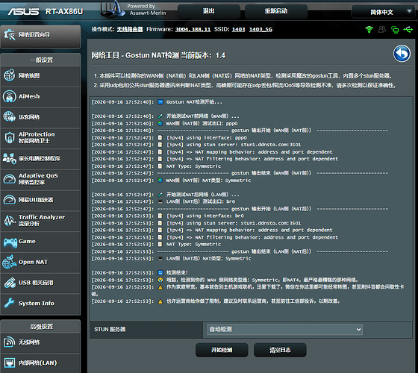The width and height of the screenshot is (418, 373).
Task: Click the UU accelerator gauge icon
Action: [x=9, y=200]
